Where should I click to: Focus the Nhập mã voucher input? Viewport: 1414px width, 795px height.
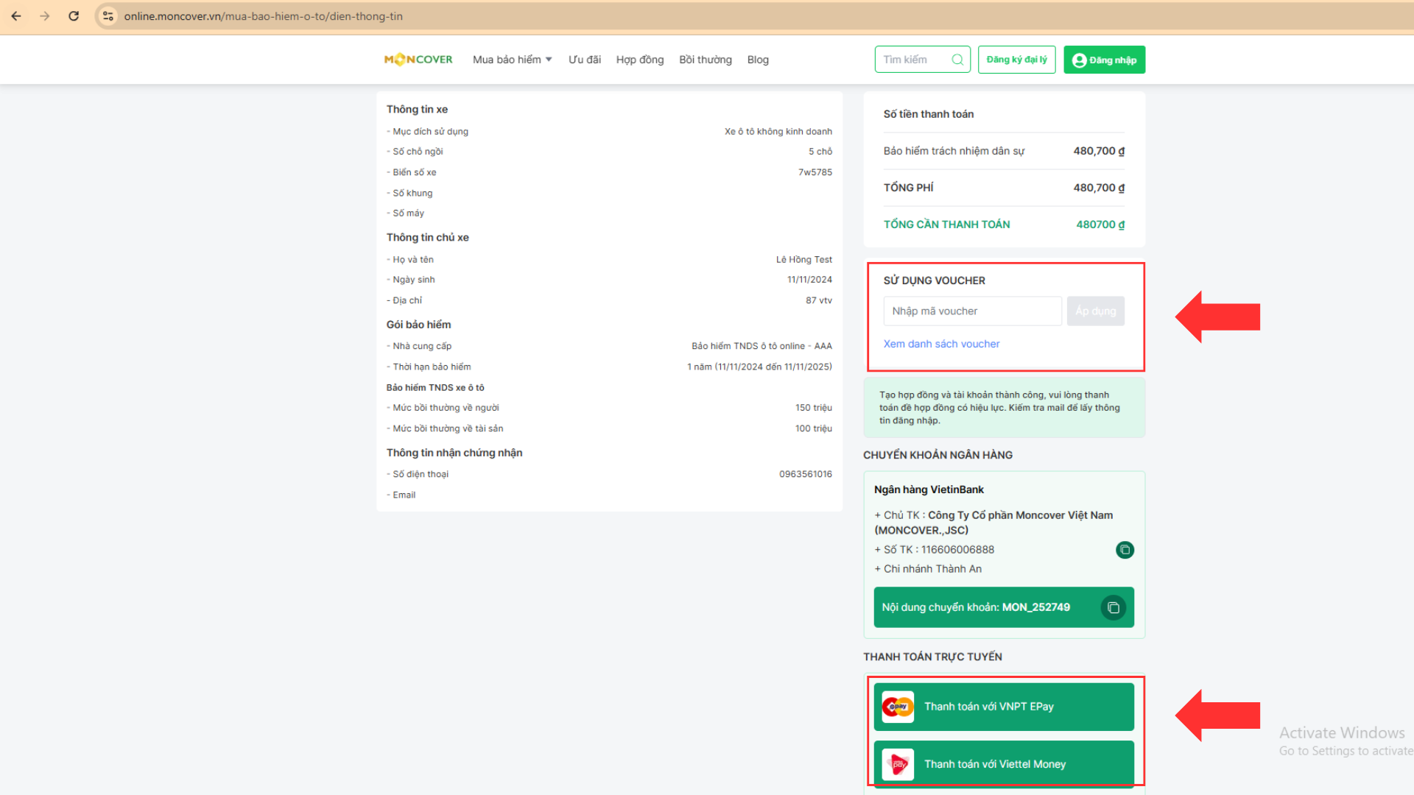point(972,311)
